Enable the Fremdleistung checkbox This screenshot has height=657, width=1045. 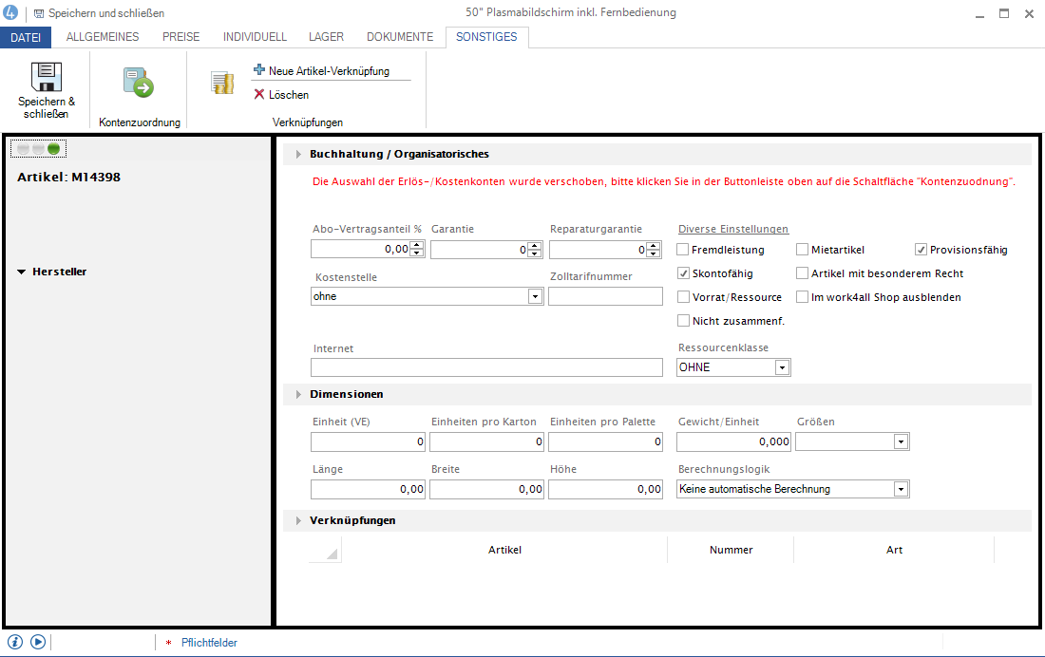(x=683, y=250)
